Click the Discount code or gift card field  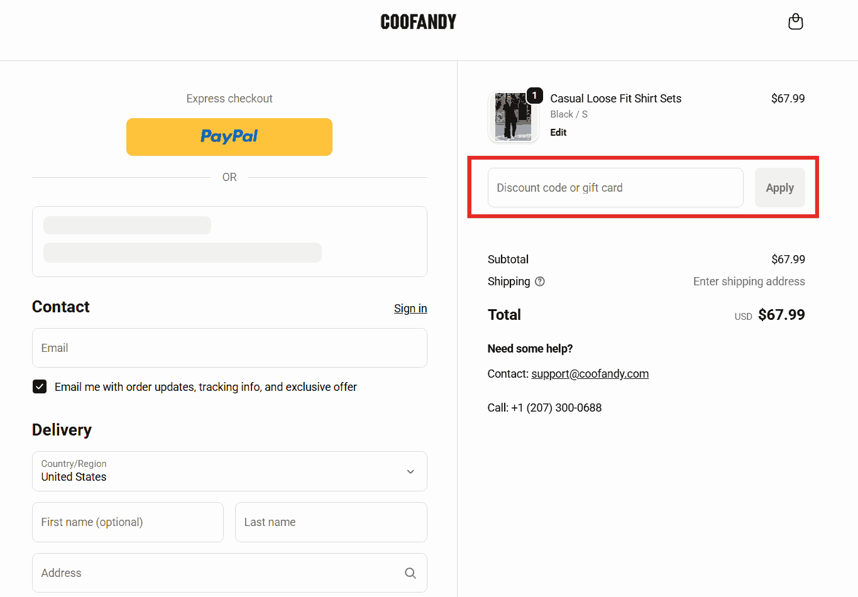(615, 187)
